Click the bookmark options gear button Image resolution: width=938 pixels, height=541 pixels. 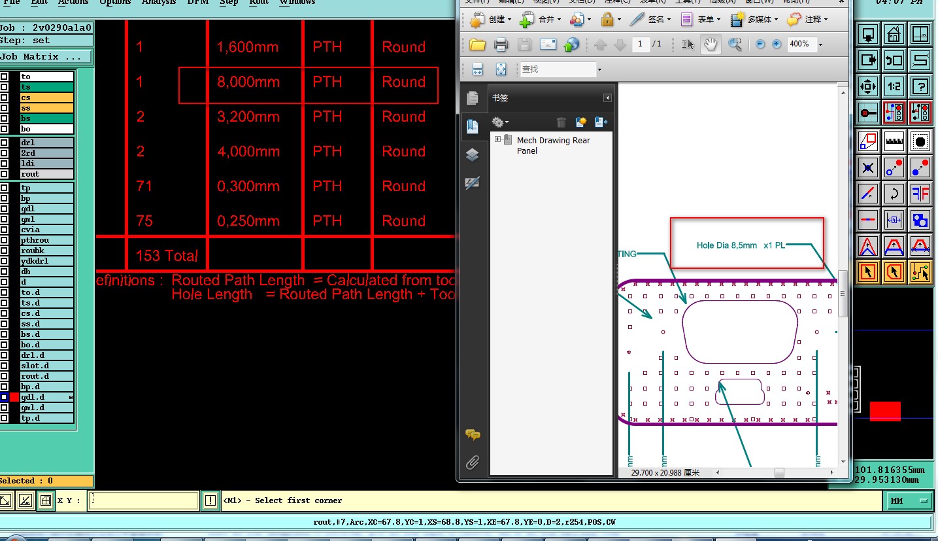[500, 122]
